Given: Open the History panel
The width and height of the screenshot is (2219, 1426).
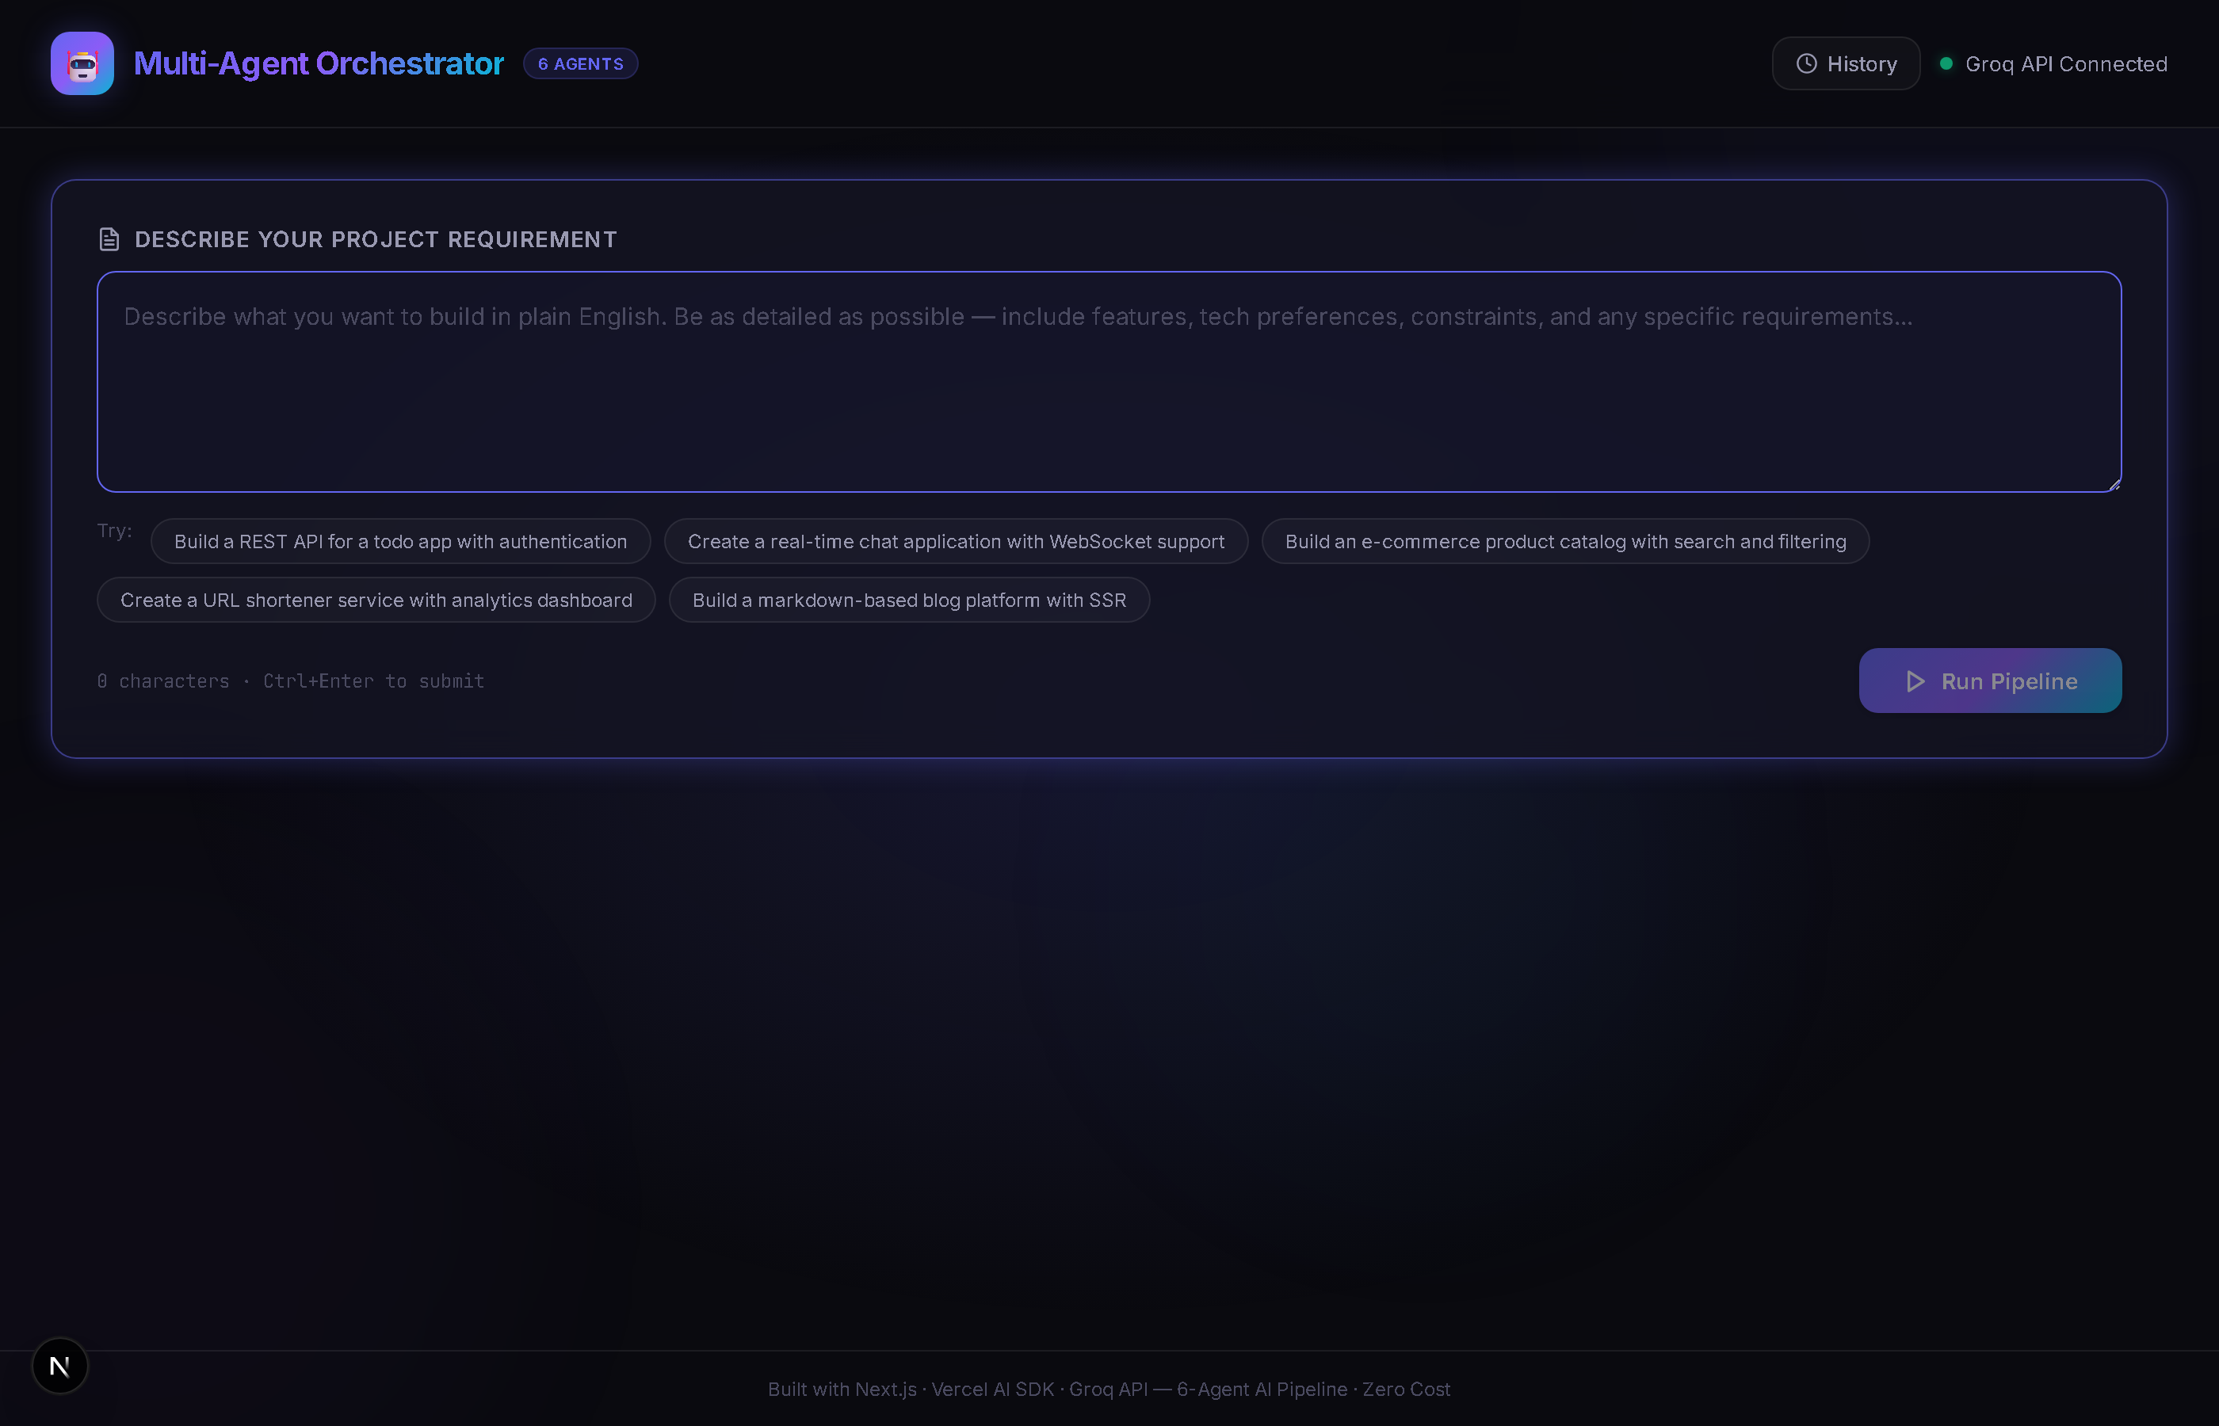Looking at the screenshot, I should pyautogui.click(x=1846, y=63).
